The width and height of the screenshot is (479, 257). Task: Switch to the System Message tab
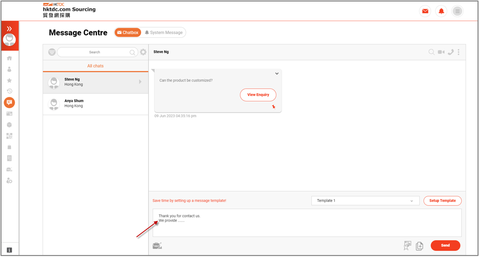pyautogui.click(x=164, y=33)
